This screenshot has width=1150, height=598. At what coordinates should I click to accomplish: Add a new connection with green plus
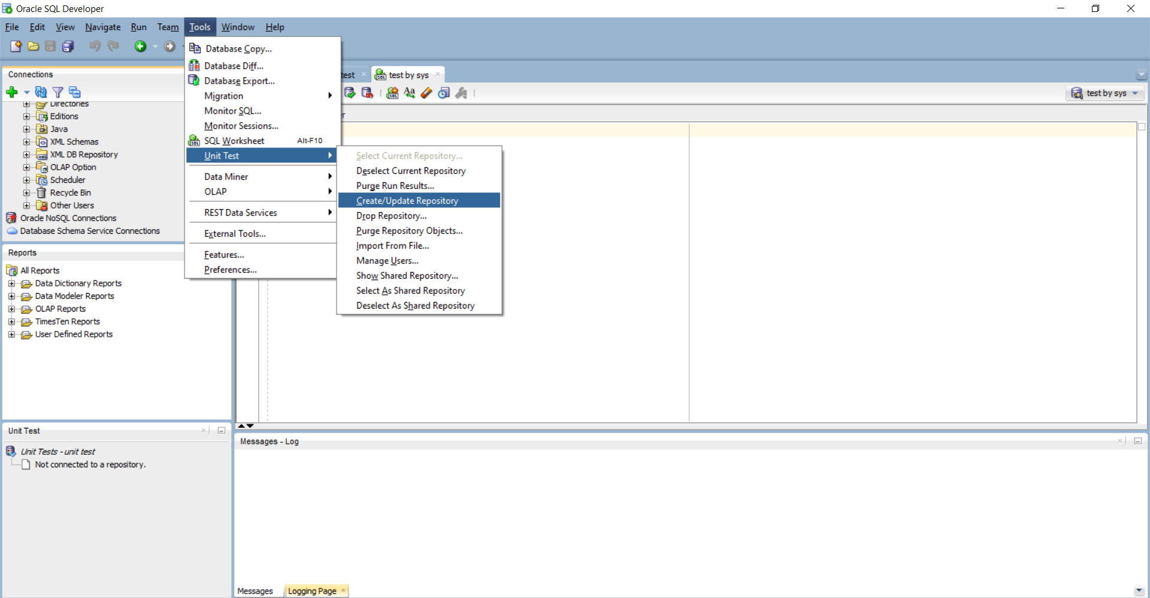click(x=12, y=92)
